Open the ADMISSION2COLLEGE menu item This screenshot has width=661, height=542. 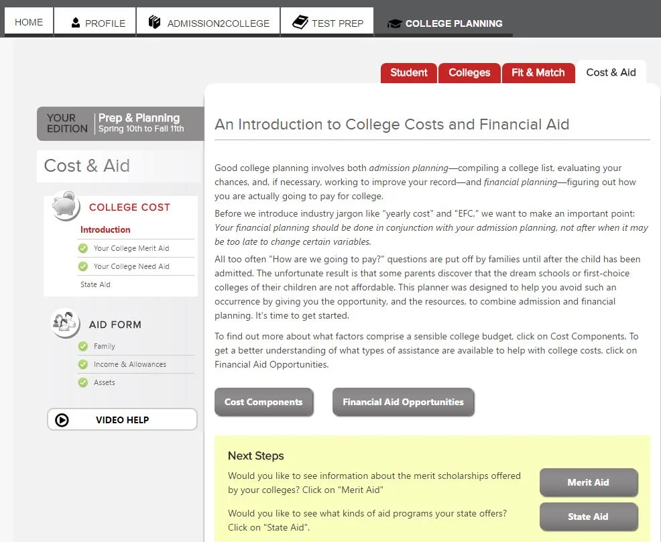point(208,21)
